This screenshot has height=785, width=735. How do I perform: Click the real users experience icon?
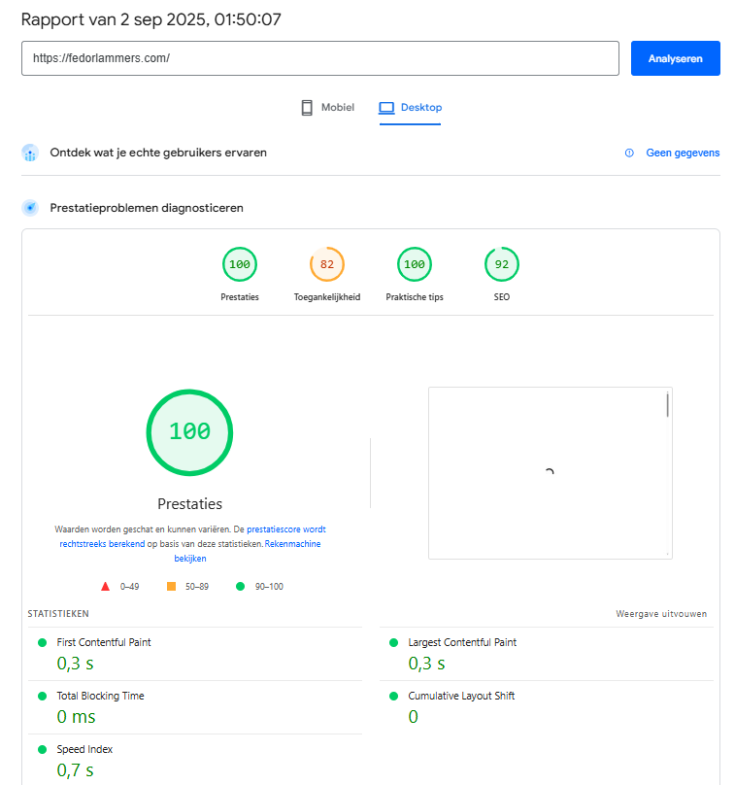(x=30, y=153)
